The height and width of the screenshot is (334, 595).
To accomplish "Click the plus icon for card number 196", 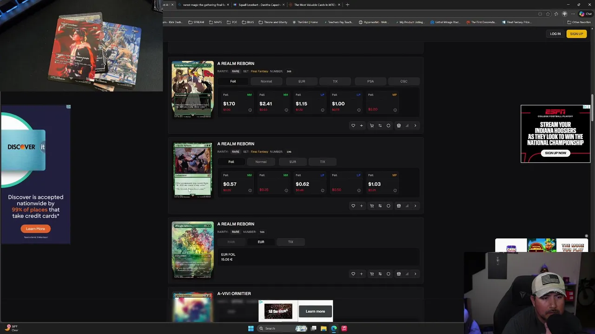I will pos(361,206).
